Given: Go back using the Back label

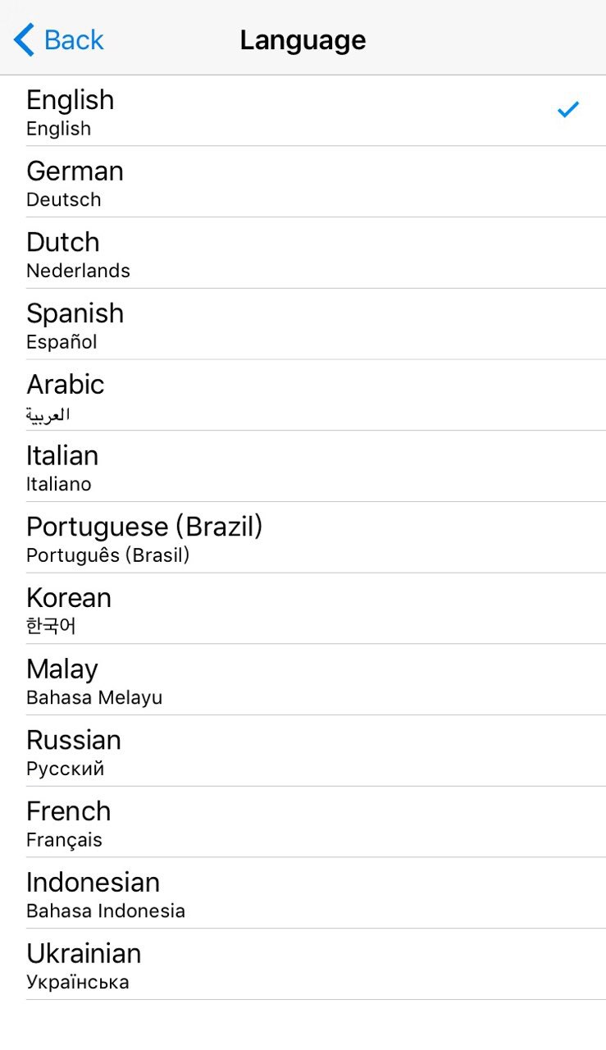Looking at the screenshot, I should tap(74, 39).
